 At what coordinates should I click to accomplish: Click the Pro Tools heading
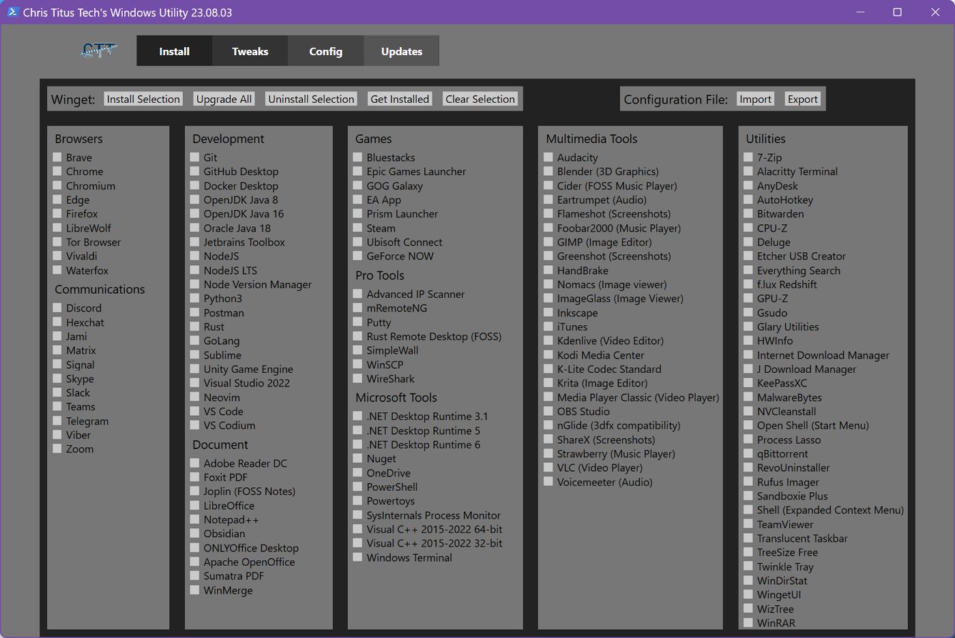pos(379,275)
